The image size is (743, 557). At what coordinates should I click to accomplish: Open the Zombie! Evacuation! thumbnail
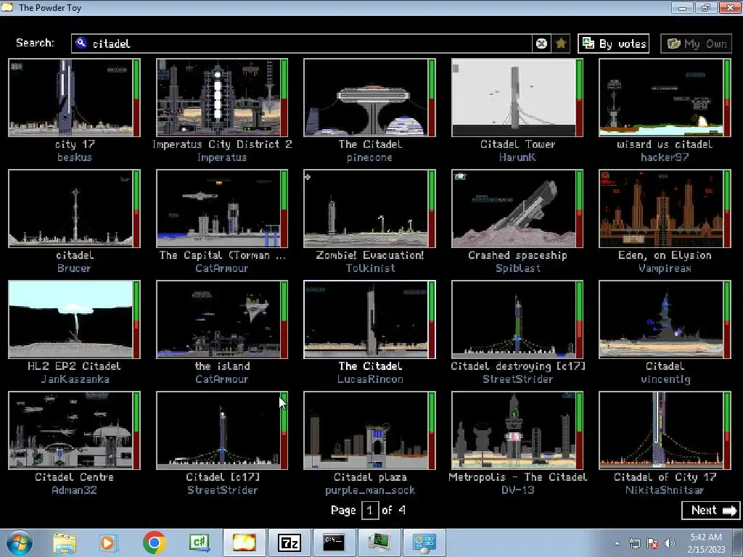coord(366,208)
